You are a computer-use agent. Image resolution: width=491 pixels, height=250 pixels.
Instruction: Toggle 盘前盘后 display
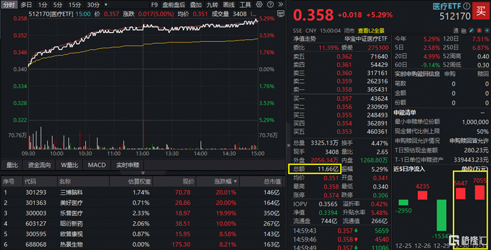coord(174,5)
